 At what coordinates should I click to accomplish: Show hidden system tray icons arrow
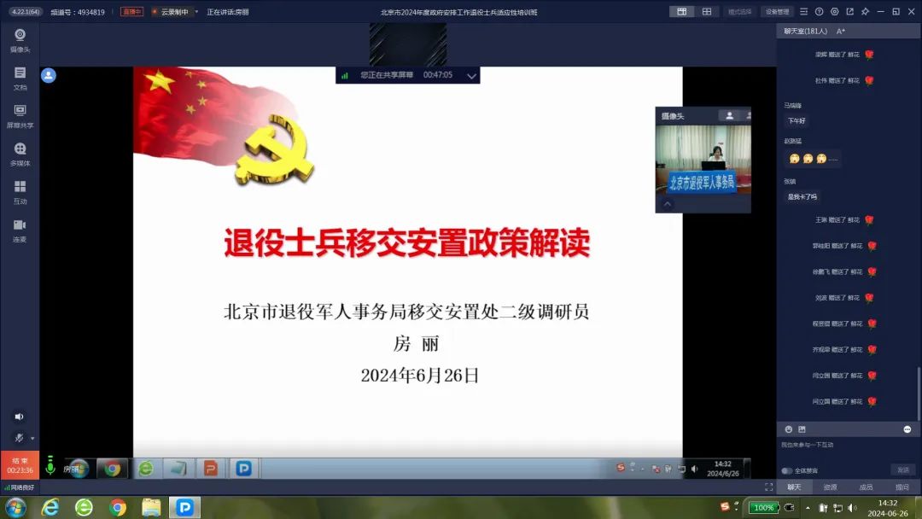tap(808, 508)
